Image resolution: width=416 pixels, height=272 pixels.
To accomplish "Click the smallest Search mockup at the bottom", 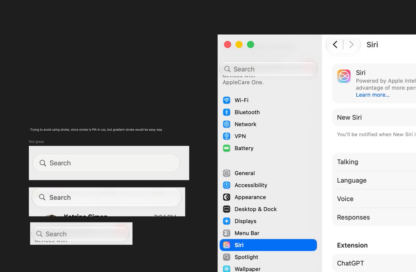I will point(80,234).
